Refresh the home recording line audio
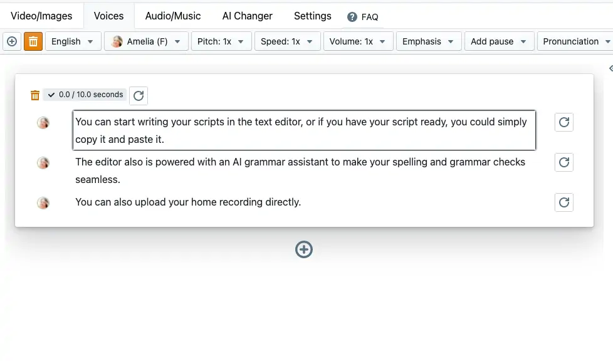This screenshot has width=613, height=361. [x=563, y=202]
